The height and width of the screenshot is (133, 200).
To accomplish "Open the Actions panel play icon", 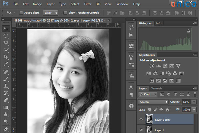I will coord(131,35).
